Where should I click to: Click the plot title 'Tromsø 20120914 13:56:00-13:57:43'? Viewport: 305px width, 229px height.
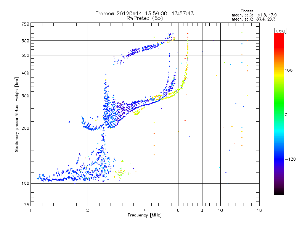pos(144,13)
